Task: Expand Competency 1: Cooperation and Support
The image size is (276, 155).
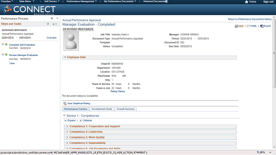Action: click(67, 126)
